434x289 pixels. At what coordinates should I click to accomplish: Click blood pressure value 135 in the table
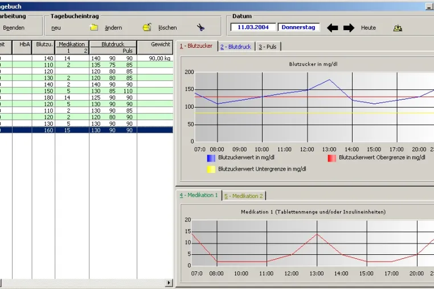tap(96, 65)
